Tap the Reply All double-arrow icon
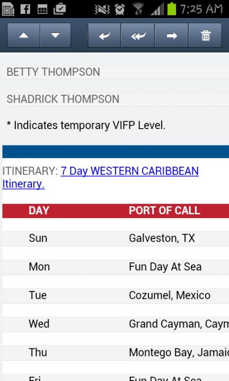 (x=138, y=35)
